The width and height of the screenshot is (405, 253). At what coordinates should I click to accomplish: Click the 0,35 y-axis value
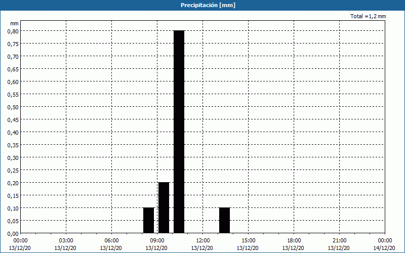coord(13,145)
